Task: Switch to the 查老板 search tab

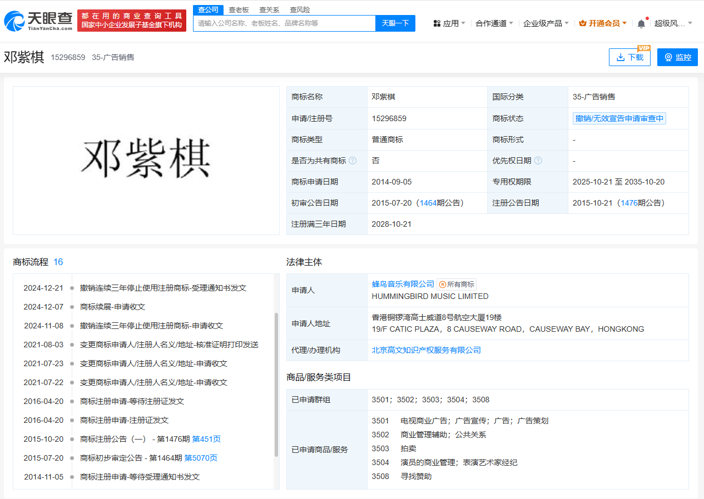Action: 239,10
